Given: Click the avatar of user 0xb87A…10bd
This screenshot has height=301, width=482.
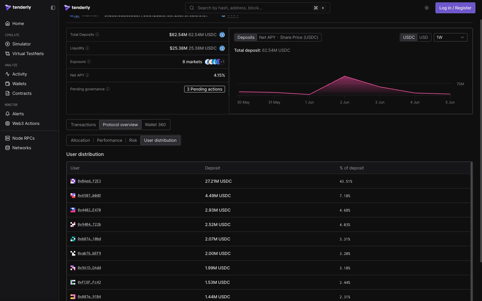Looking at the screenshot, I should (x=73, y=239).
